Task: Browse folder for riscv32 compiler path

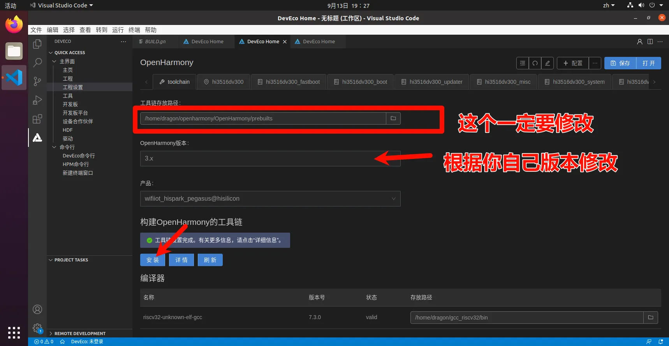Action: click(x=650, y=318)
